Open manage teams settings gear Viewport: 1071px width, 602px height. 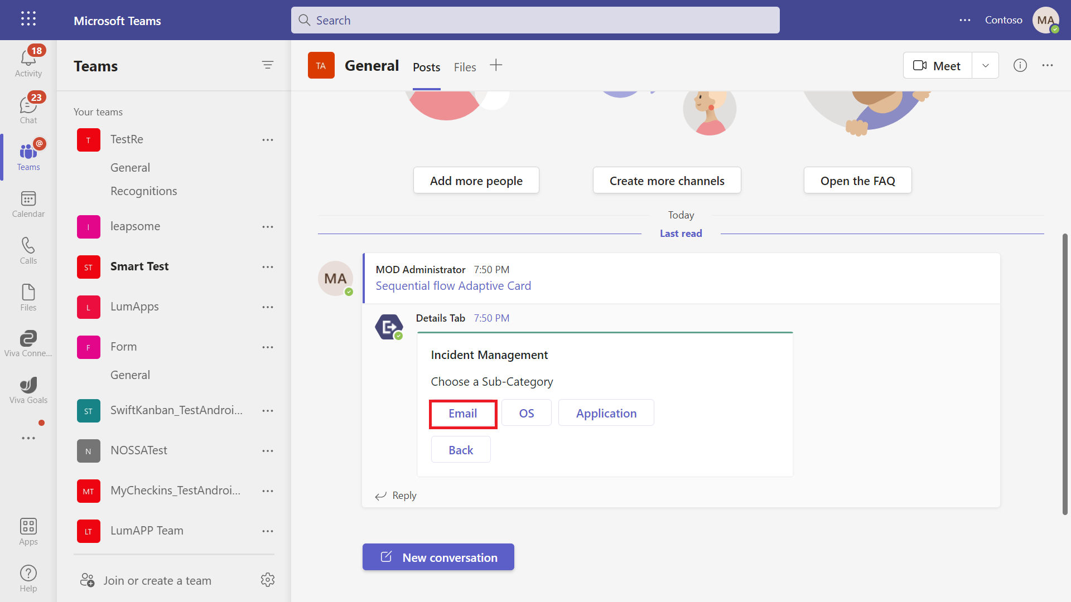tap(268, 580)
